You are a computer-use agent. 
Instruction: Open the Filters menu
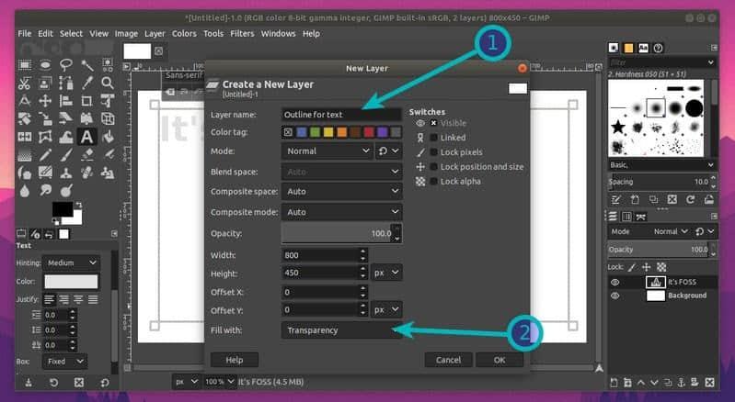pyautogui.click(x=242, y=34)
